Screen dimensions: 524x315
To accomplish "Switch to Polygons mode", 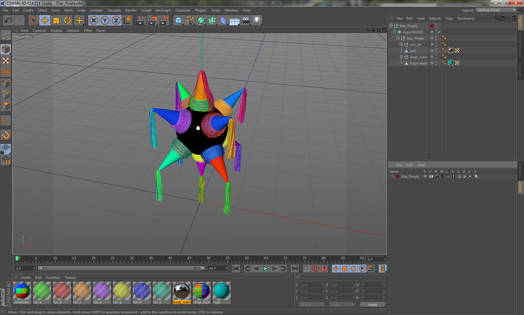I will point(6,106).
